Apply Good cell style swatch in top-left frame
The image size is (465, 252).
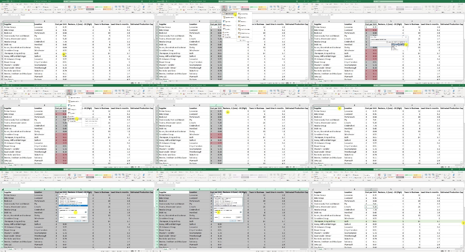click(x=98, y=7)
